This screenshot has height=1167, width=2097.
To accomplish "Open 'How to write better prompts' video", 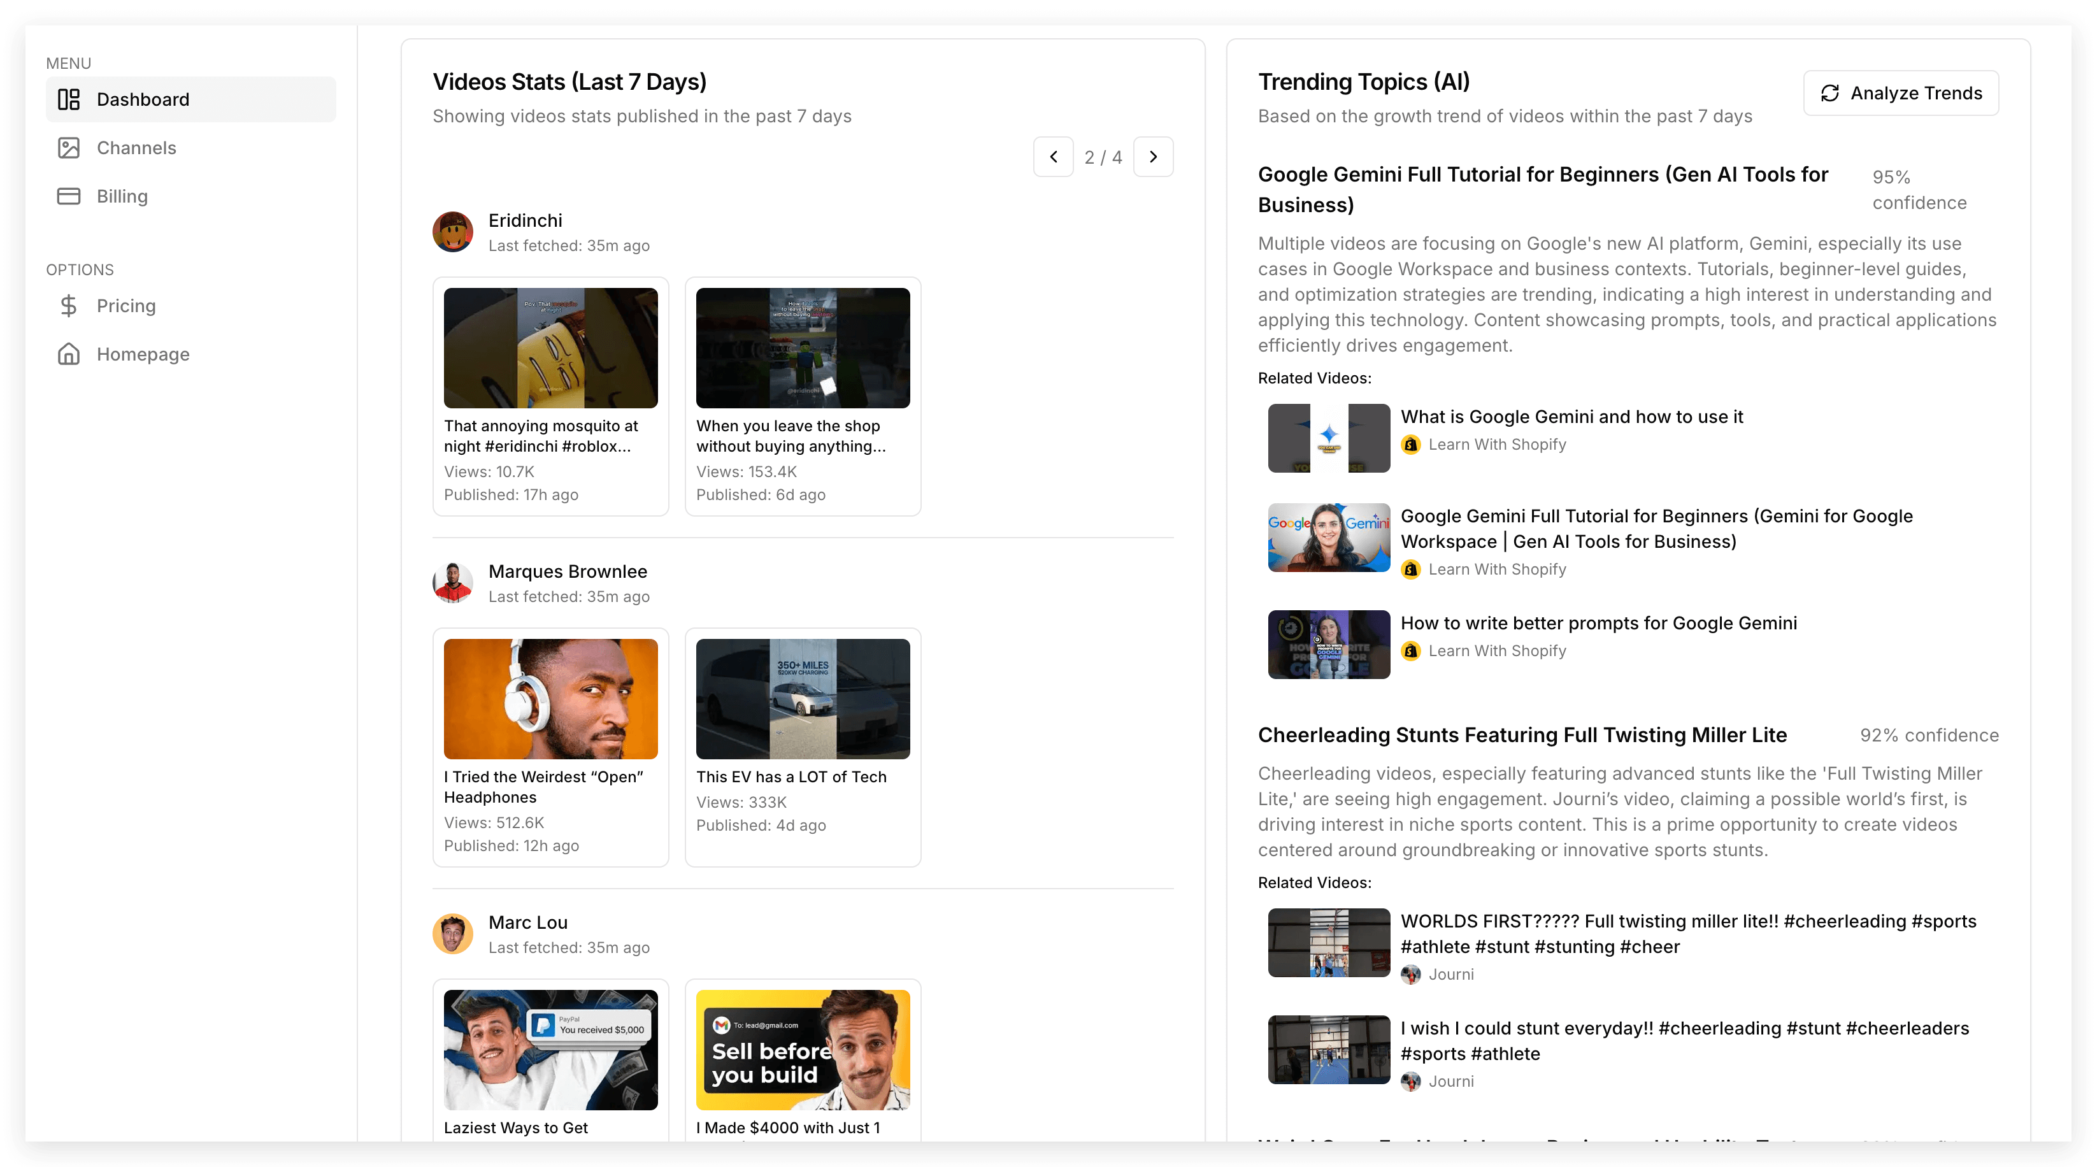I will point(1598,624).
